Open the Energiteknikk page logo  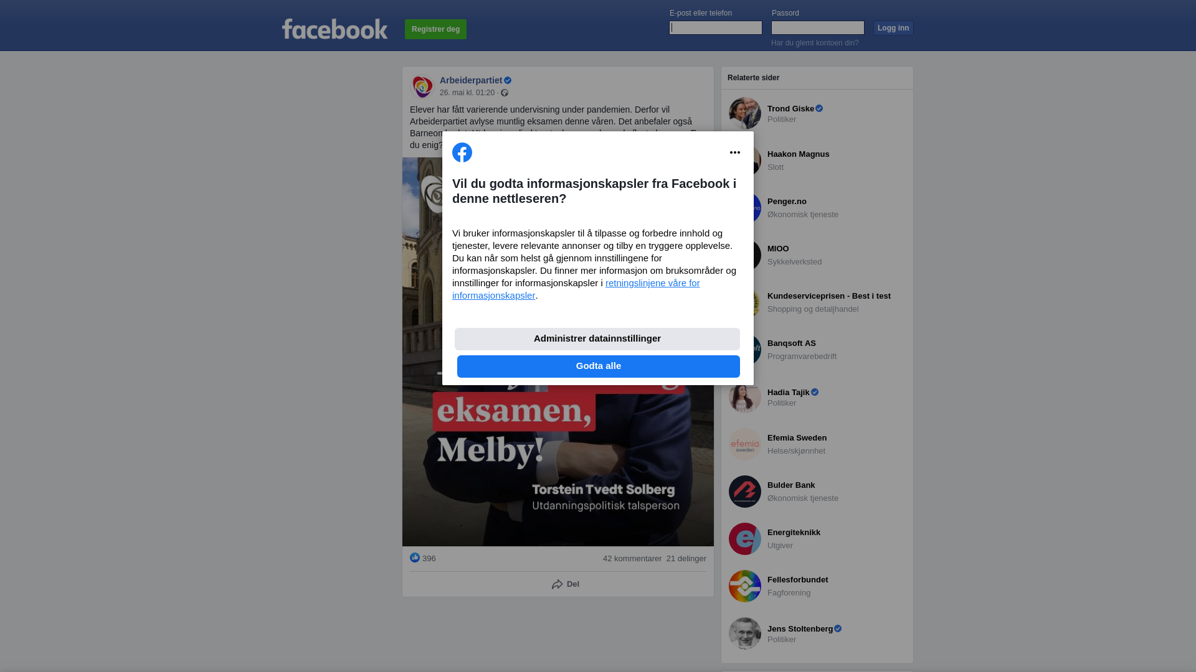745,539
